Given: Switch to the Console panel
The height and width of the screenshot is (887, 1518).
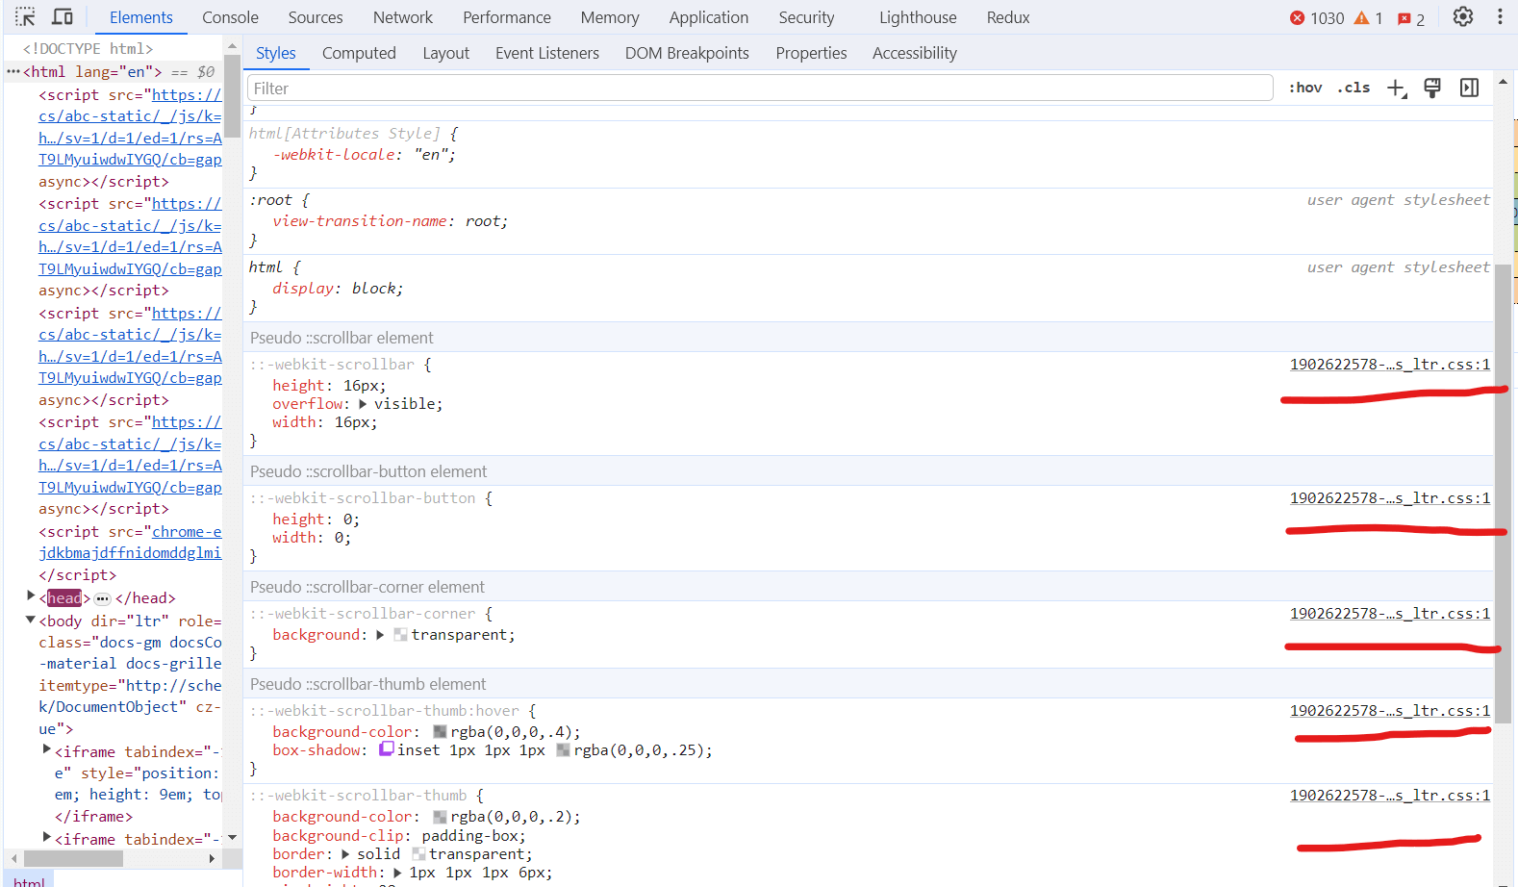Looking at the screenshot, I should [230, 17].
